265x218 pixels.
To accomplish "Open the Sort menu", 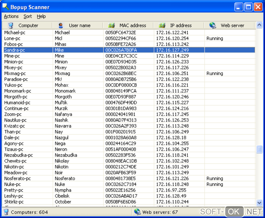I will [x=28, y=16].
